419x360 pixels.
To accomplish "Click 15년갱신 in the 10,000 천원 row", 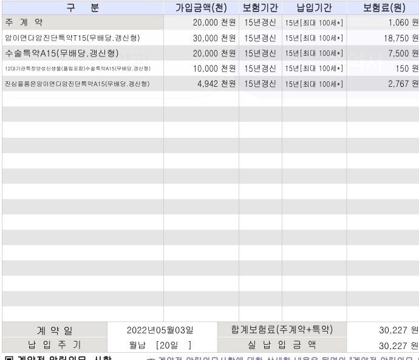I will (261, 69).
